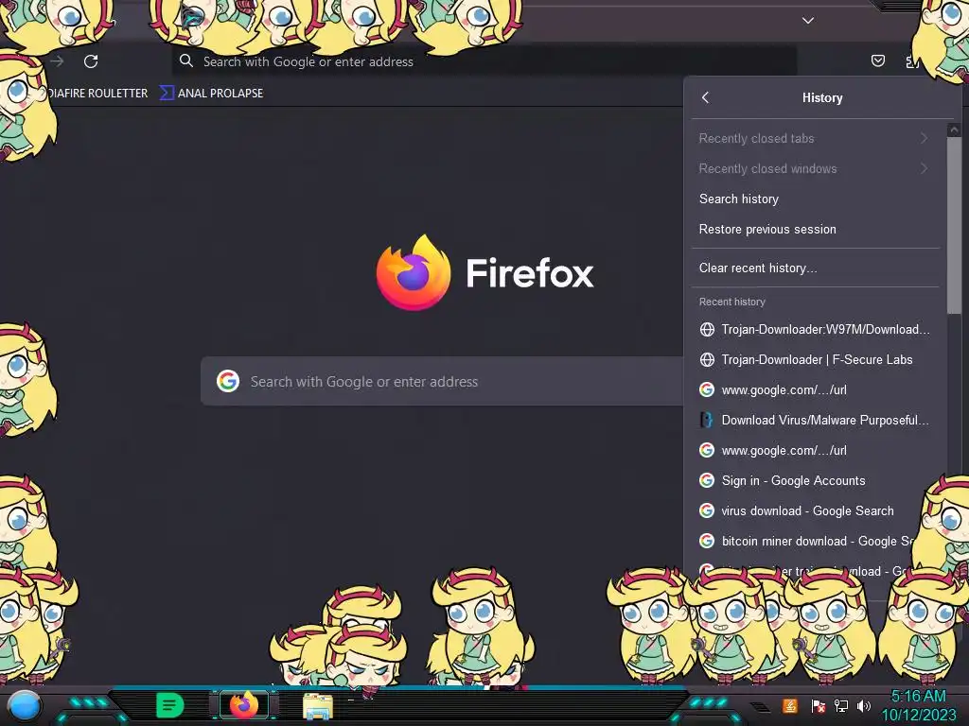Select Search history in the History panel
This screenshot has height=726, width=969.
815,199
